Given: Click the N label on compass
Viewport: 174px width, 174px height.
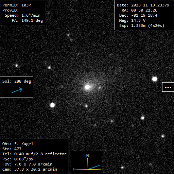Looking at the screenshot, I should (x=87, y=155).
